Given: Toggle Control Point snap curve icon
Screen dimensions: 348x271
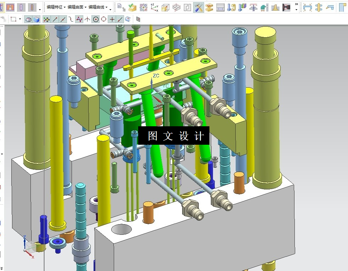Looking at the screenshot, I should [71, 20].
